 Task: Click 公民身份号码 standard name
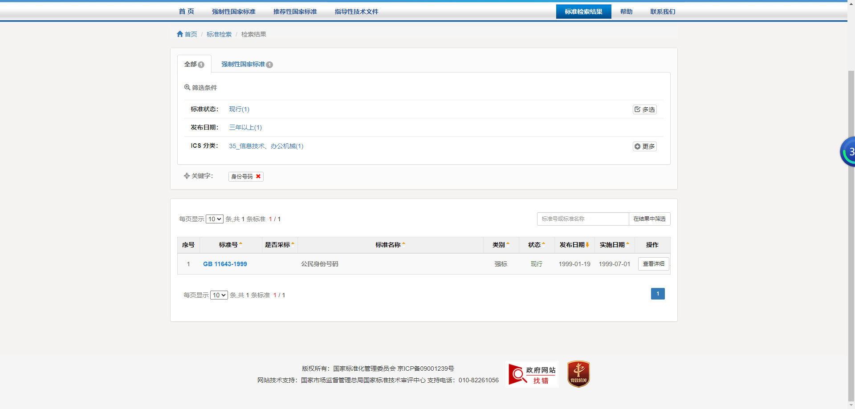pos(320,264)
